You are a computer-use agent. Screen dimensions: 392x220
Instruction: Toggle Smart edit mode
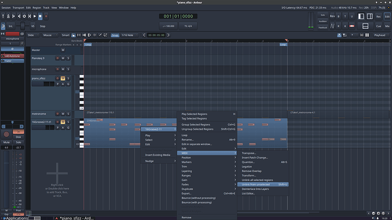point(65,35)
